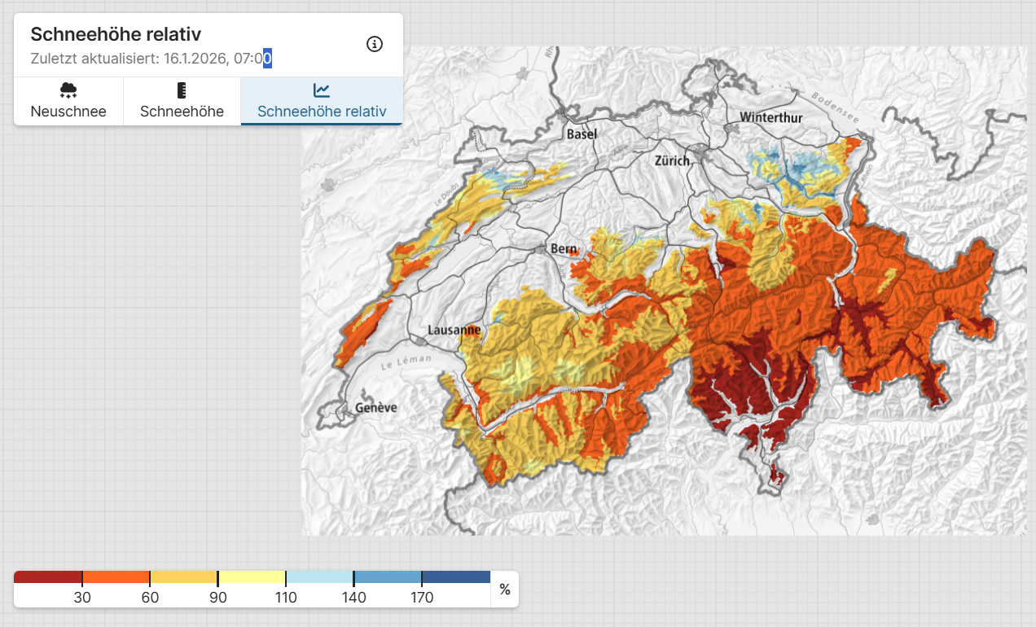Click the Schneehöhe relativ panel title
This screenshot has width=1036, height=627.
coord(116,34)
